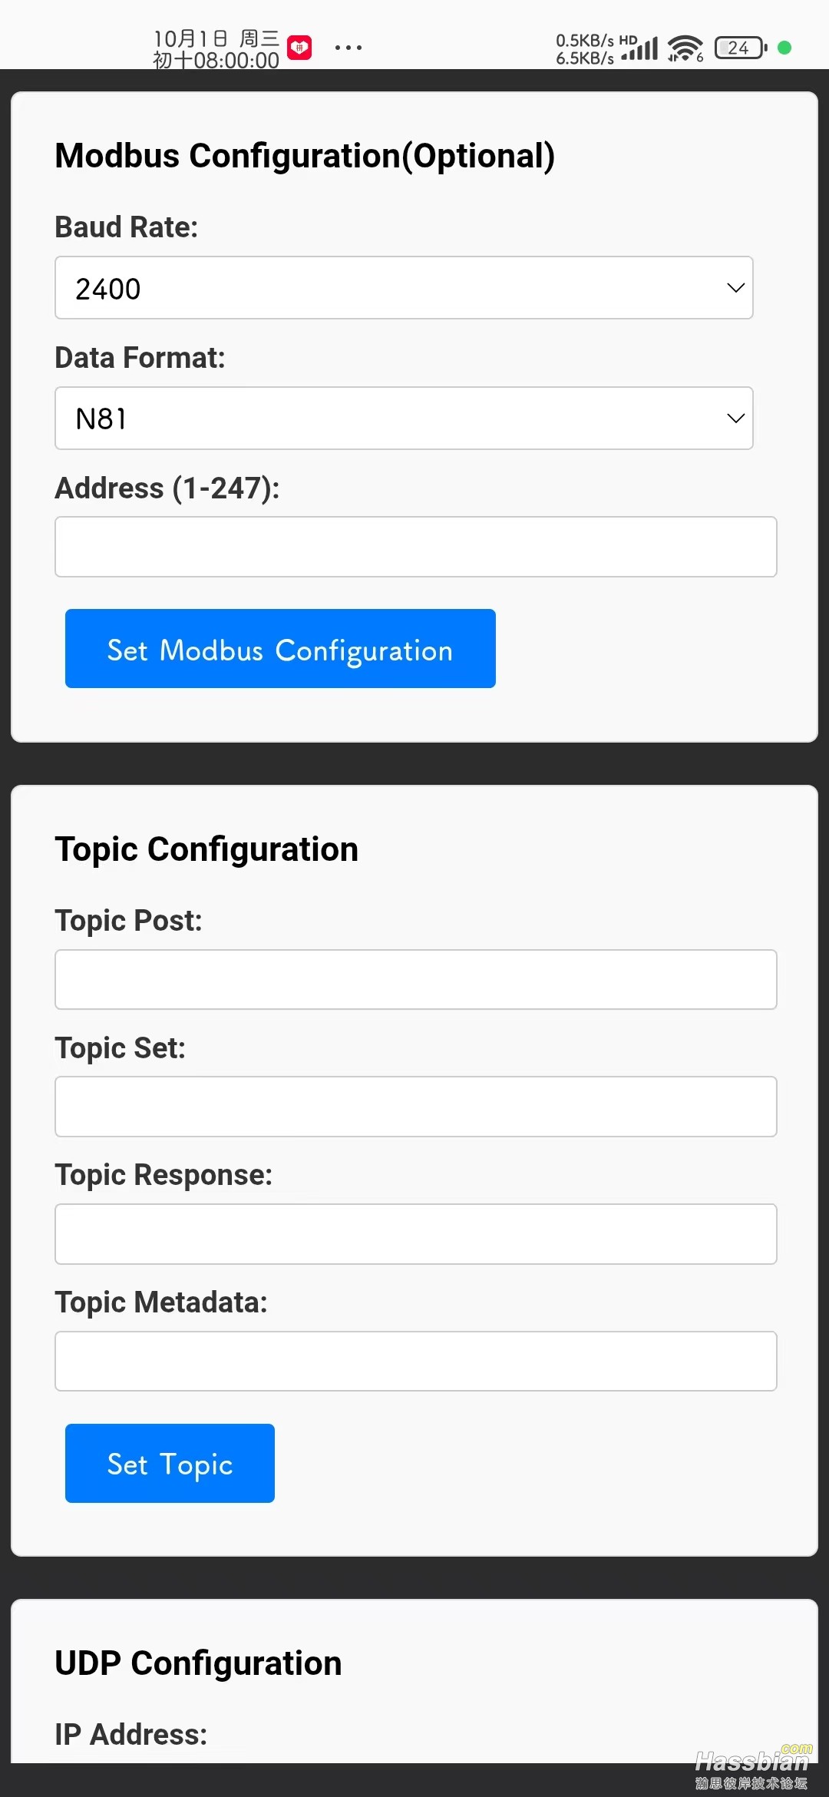The image size is (829, 1797).
Task: Click the Topic Configuration heading
Action: [206, 849]
